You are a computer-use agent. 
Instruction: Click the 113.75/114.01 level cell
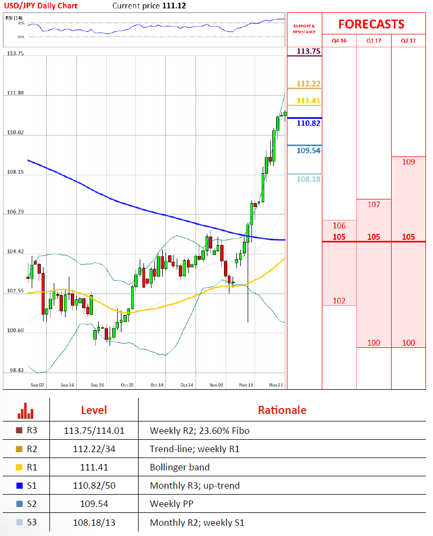[94, 431]
